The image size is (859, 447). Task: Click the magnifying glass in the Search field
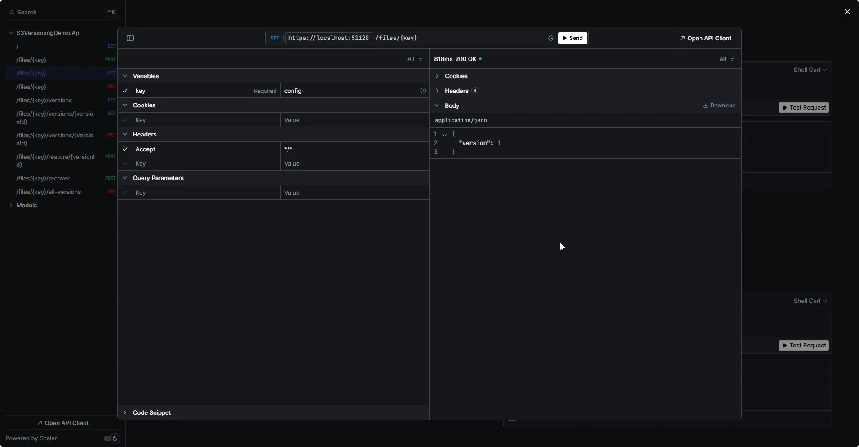tap(12, 12)
